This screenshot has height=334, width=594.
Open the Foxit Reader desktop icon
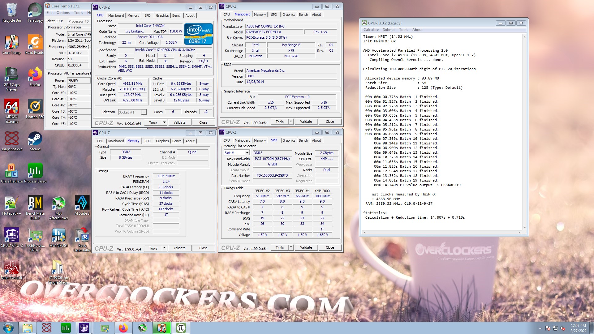(35, 45)
